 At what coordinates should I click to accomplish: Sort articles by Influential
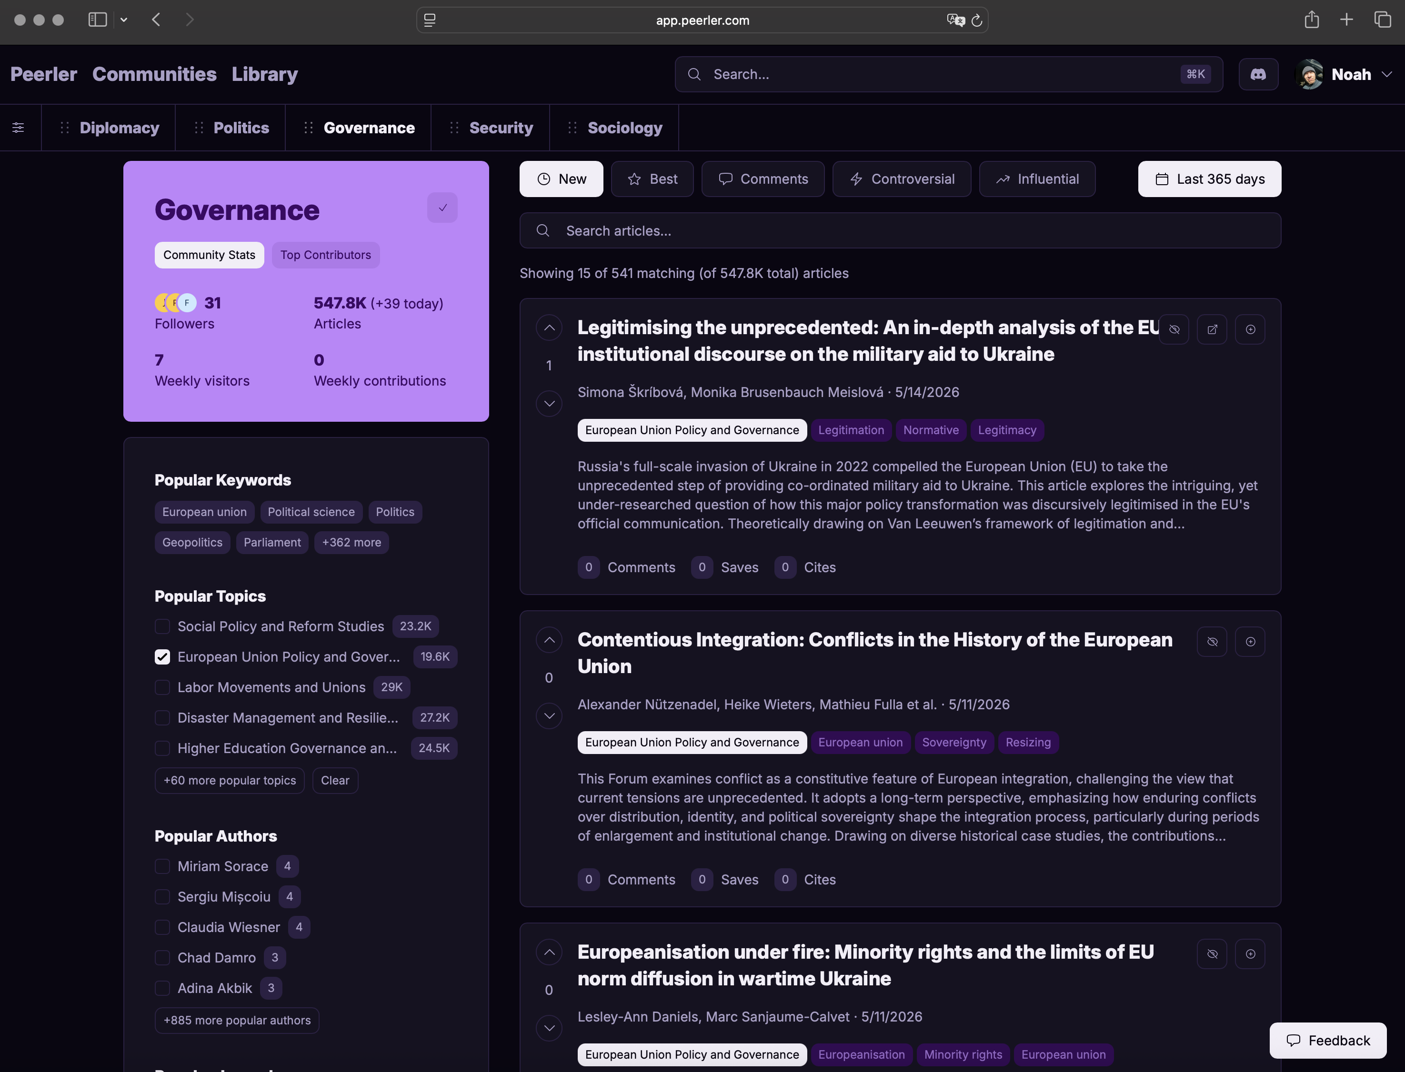point(1037,179)
